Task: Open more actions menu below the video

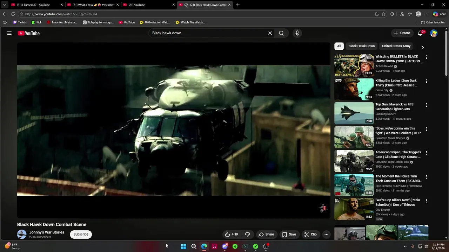Action: [326, 234]
